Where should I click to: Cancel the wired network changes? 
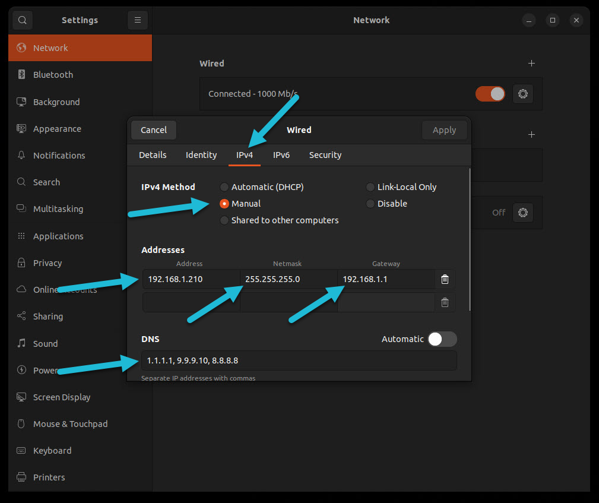(x=153, y=129)
